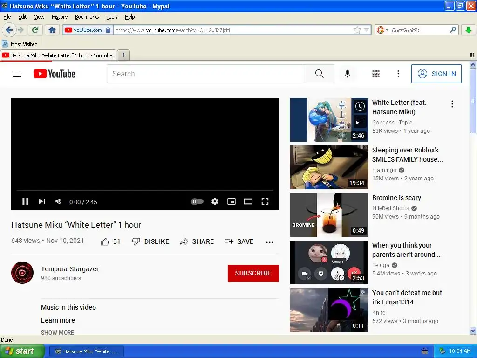Add White Letter to queue icon

(x=360, y=122)
